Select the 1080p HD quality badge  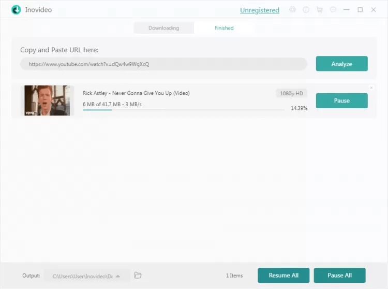[291, 93]
